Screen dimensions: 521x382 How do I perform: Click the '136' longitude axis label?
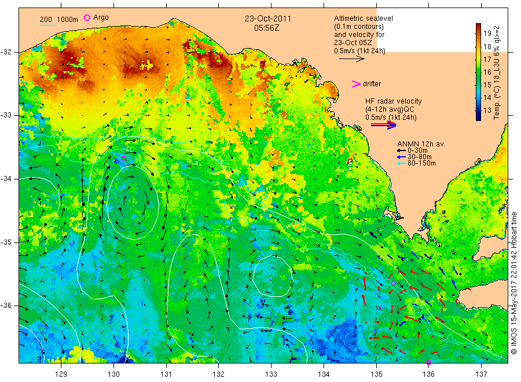[428, 374]
